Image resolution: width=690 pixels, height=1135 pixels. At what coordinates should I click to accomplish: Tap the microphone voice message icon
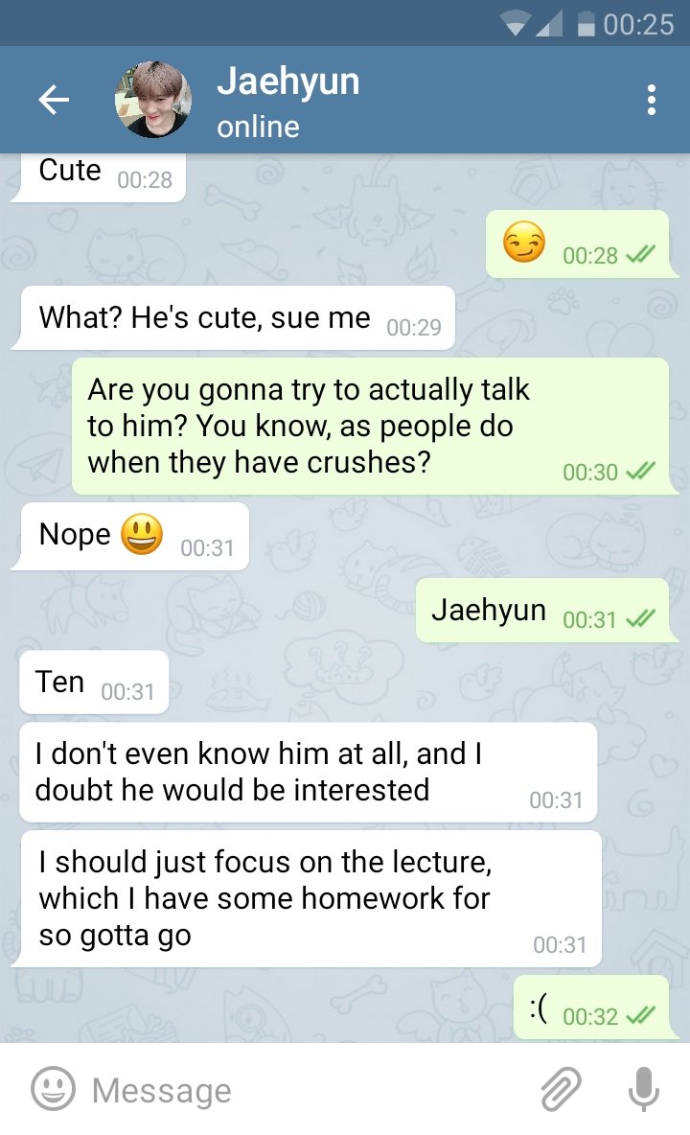tap(643, 1088)
